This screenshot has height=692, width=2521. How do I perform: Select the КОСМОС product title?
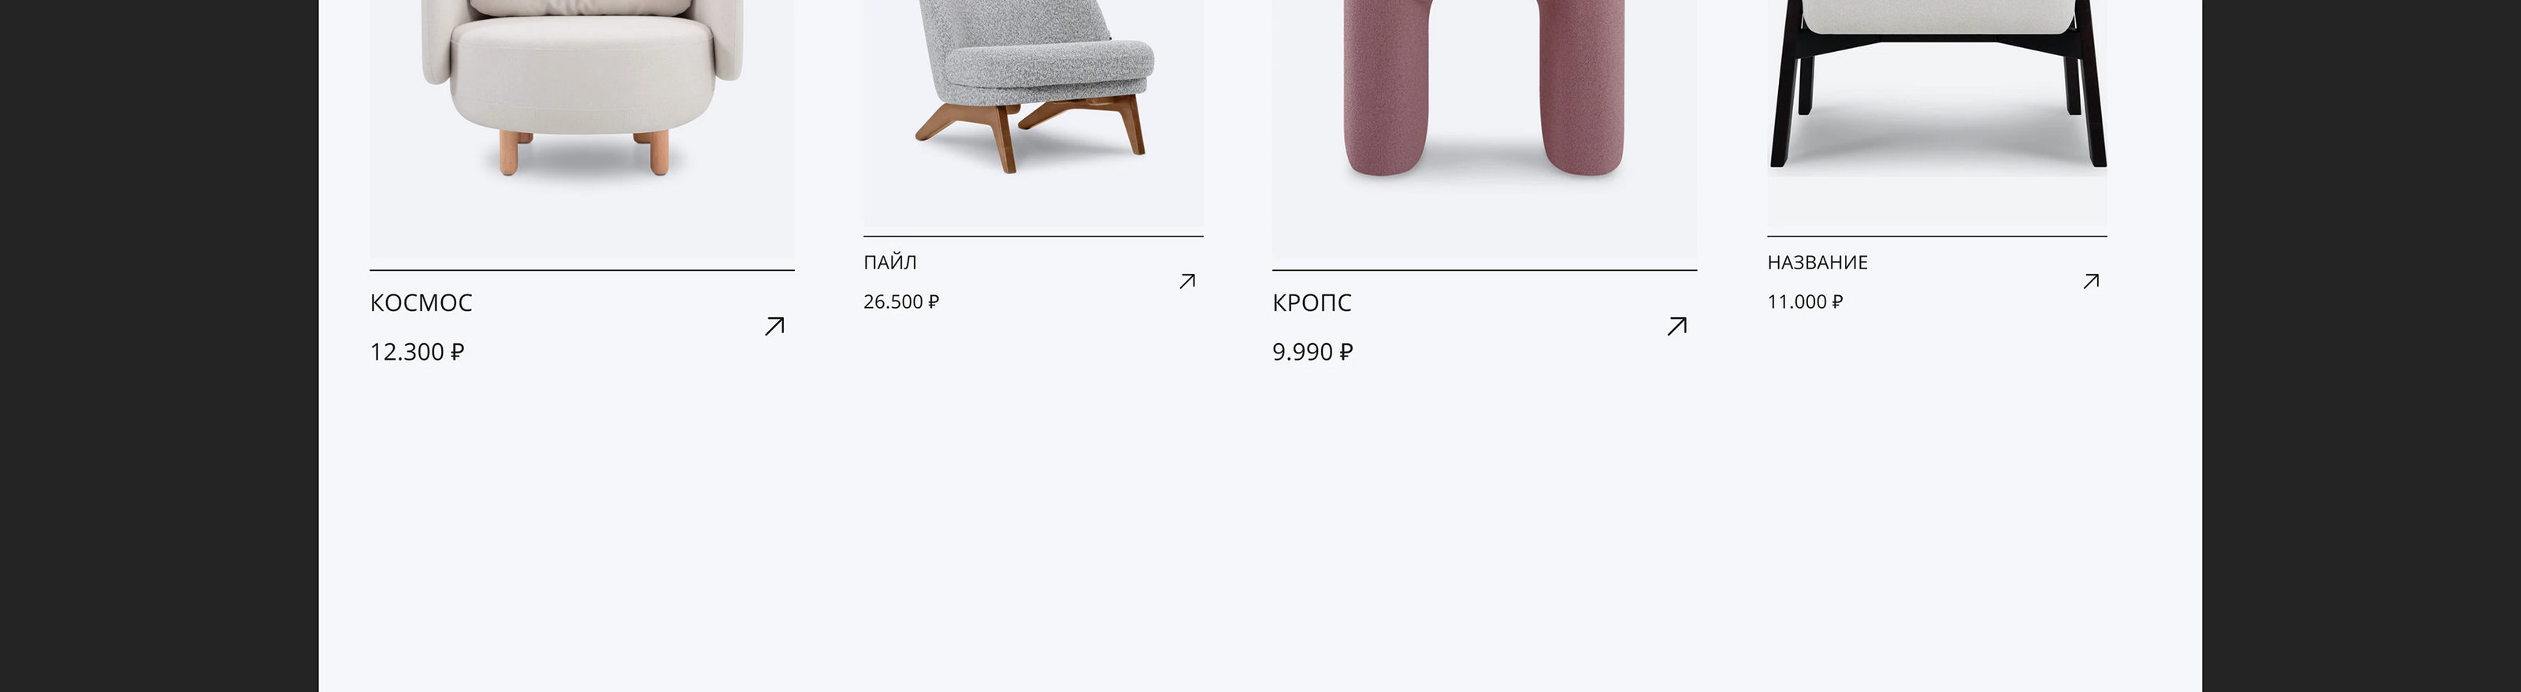(x=421, y=303)
